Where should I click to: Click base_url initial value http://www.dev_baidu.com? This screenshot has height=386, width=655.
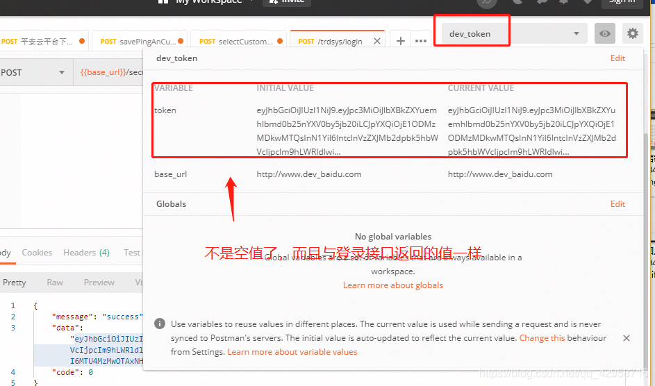[309, 174]
